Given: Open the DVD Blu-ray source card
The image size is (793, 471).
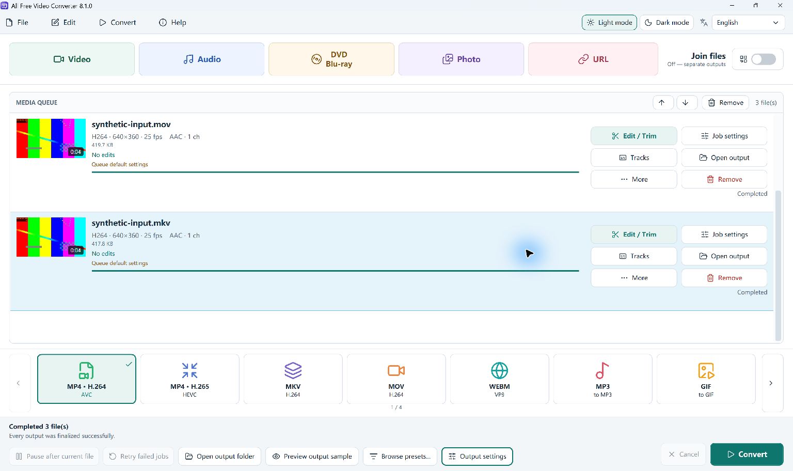Looking at the screenshot, I should click(x=331, y=59).
